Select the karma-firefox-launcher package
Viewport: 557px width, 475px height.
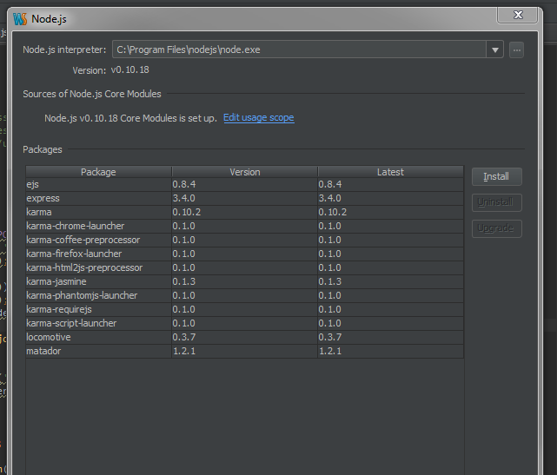[74, 254]
